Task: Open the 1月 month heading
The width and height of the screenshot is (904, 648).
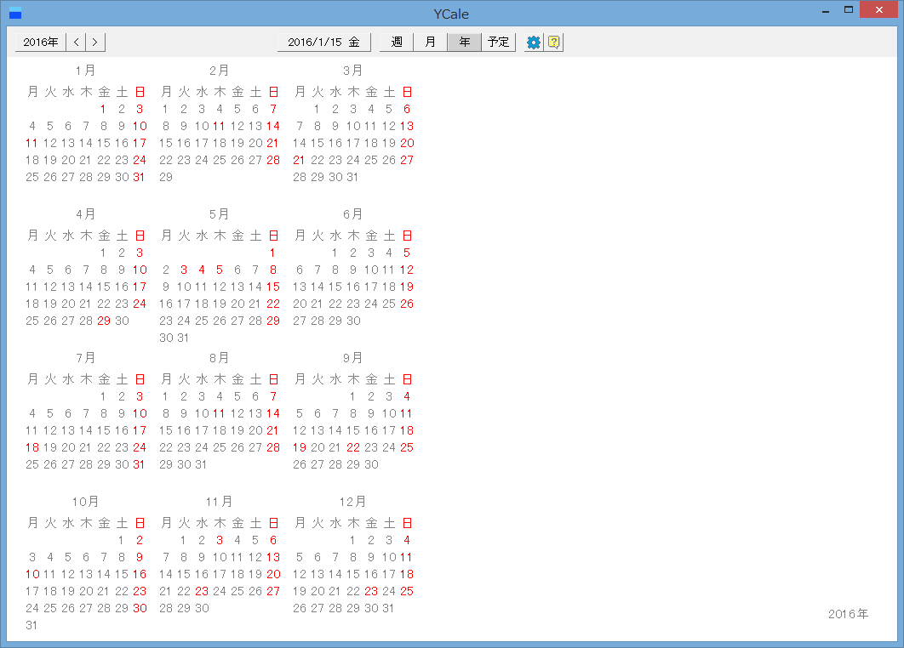Action: coord(85,71)
